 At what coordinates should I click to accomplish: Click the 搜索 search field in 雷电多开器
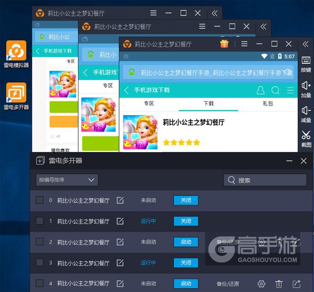click(x=265, y=180)
